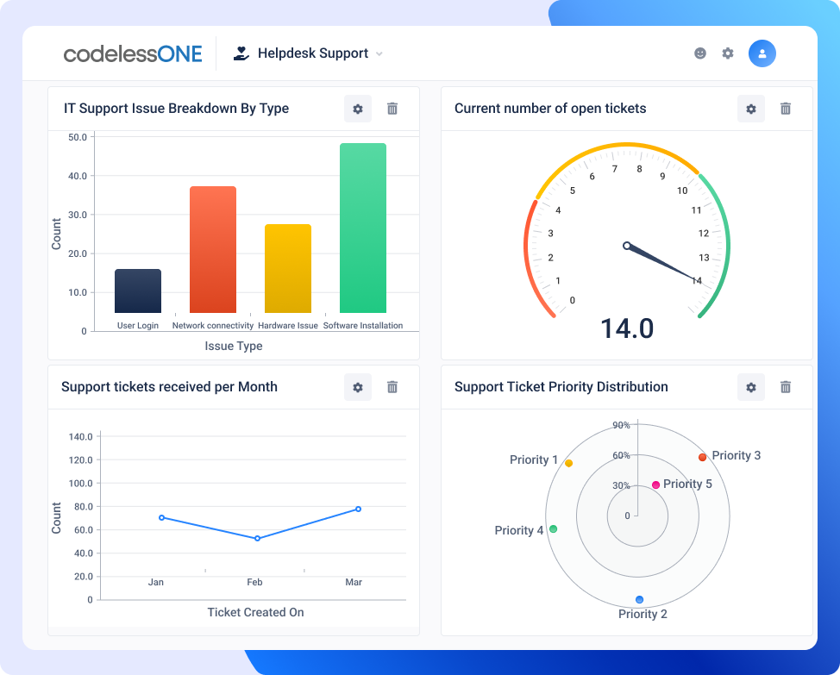840x675 pixels.
Task: Click the 'Feb' month label
Action: click(x=254, y=582)
